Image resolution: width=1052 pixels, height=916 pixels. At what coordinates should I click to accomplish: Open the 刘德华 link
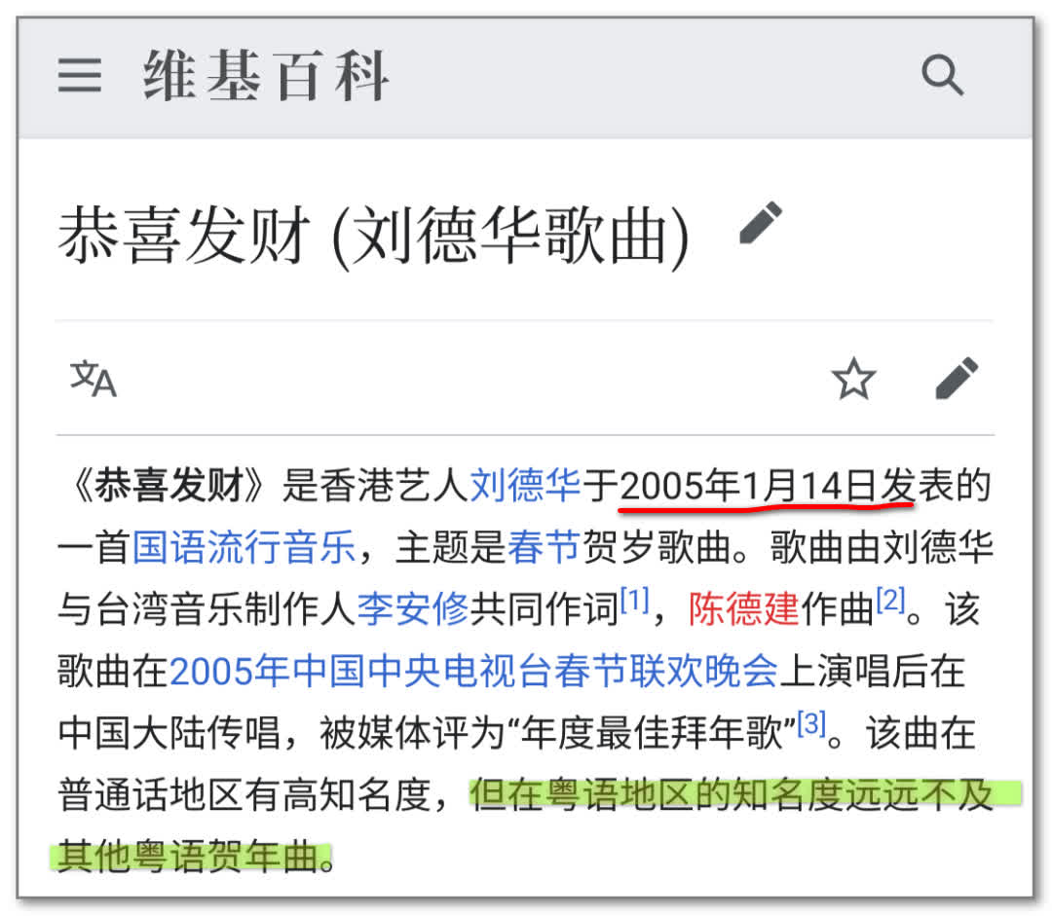(525, 485)
